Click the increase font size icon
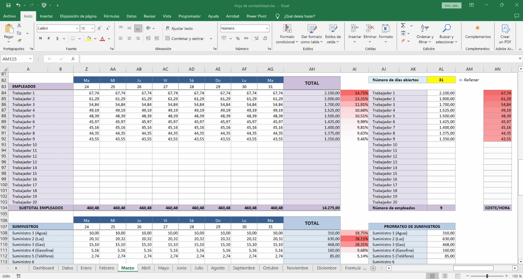Viewport: 523px width, 279px height. click(100, 28)
